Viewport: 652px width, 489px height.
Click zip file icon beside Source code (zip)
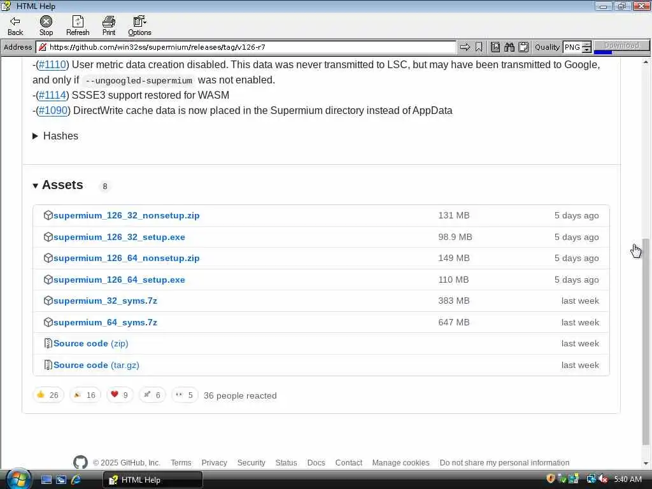pyautogui.click(x=48, y=343)
